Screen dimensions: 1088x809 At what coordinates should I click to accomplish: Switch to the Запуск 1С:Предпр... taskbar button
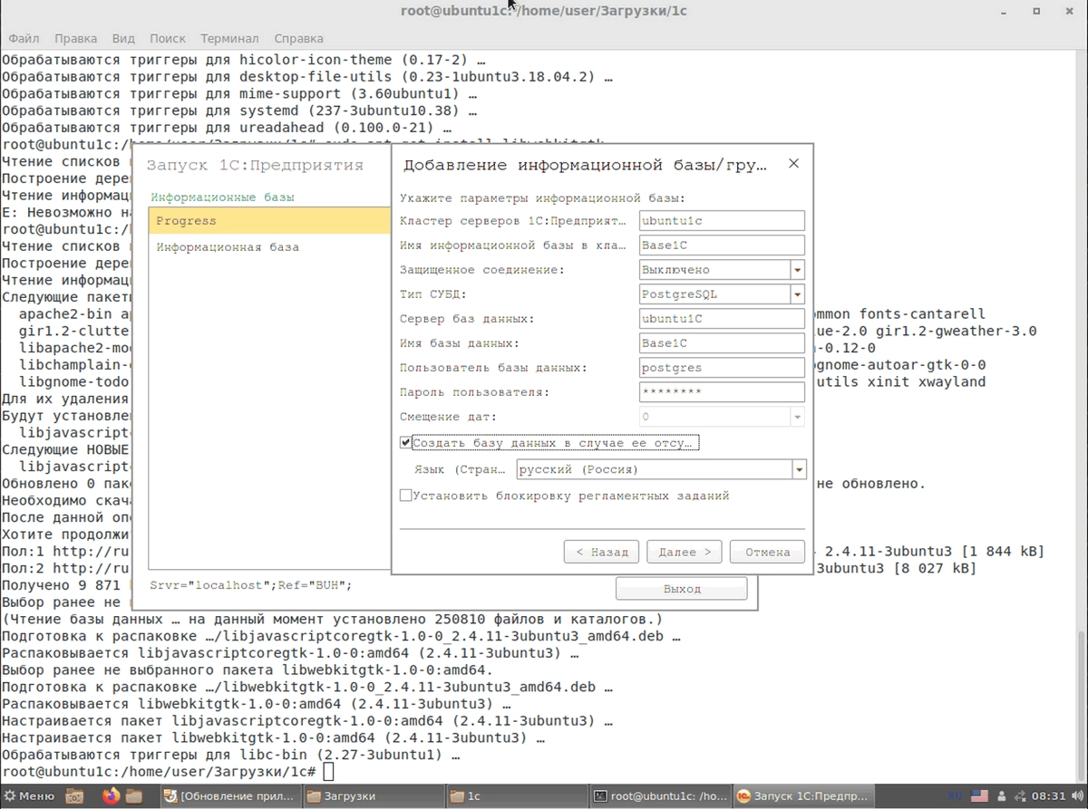coord(801,796)
